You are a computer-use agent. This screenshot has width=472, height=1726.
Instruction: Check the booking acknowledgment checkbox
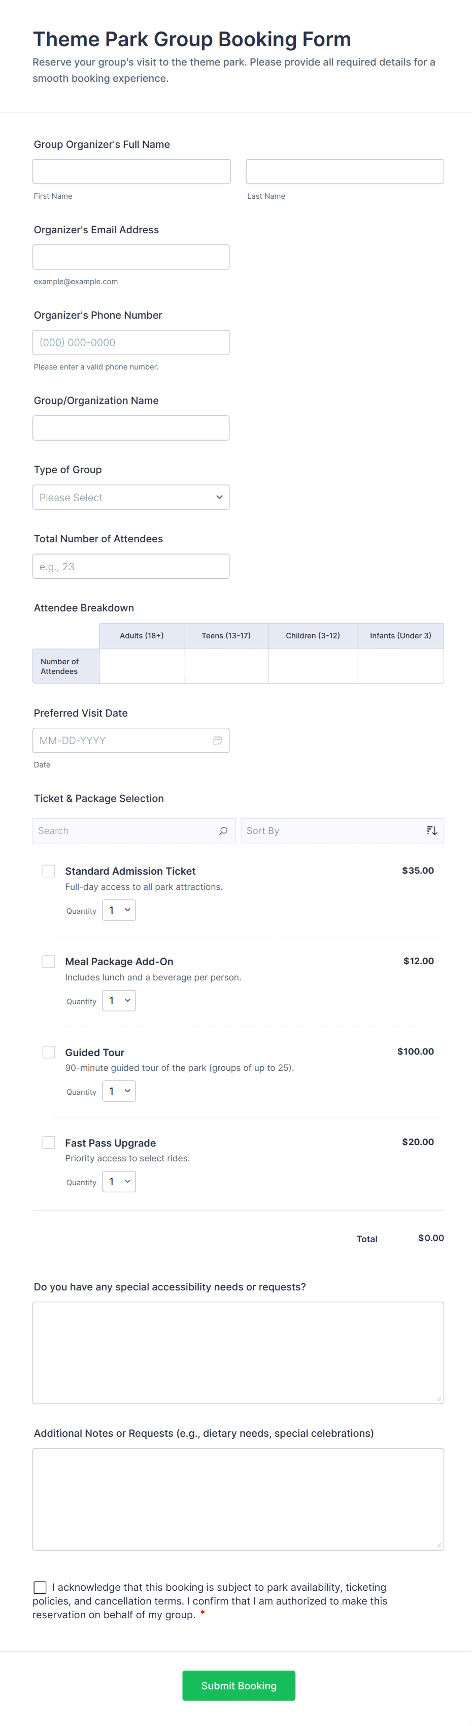click(40, 1587)
